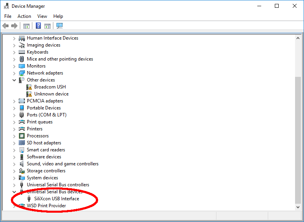This screenshot has width=304, height=222.
Task: Minimize the Device Manager window
Action: 259,6
